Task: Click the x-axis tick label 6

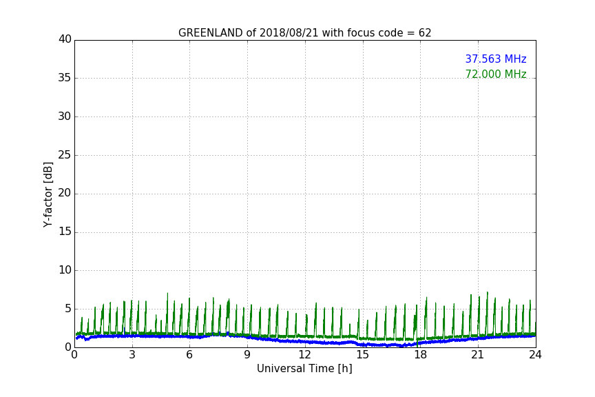Action: [x=190, y=355]
